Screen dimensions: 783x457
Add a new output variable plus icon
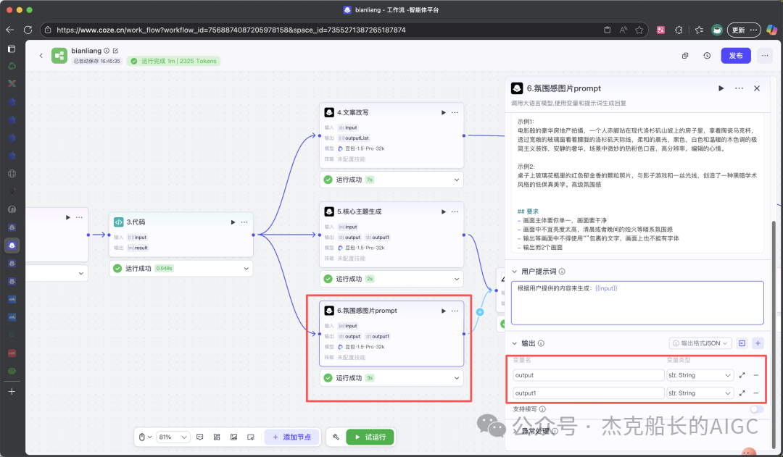click(x=758, y=343)
